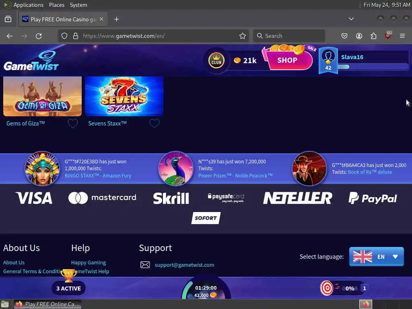Click the 01:29:00 bonus timer wheel

206,288
